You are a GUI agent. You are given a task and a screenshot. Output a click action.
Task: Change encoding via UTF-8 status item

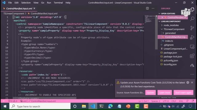(x=166, y=101)
